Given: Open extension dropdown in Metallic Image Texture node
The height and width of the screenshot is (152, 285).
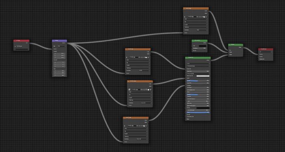Looking at the screenshot, I should (x=140, y=98).
